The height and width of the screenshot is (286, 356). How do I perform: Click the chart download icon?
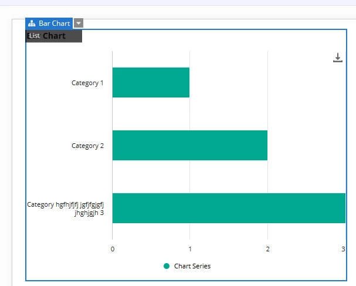pyautogui.click(x=338, y=58)
